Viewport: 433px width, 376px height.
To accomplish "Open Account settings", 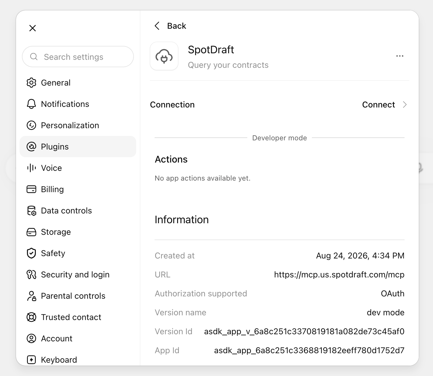I will pyautogui.click(x=78, y=338).
